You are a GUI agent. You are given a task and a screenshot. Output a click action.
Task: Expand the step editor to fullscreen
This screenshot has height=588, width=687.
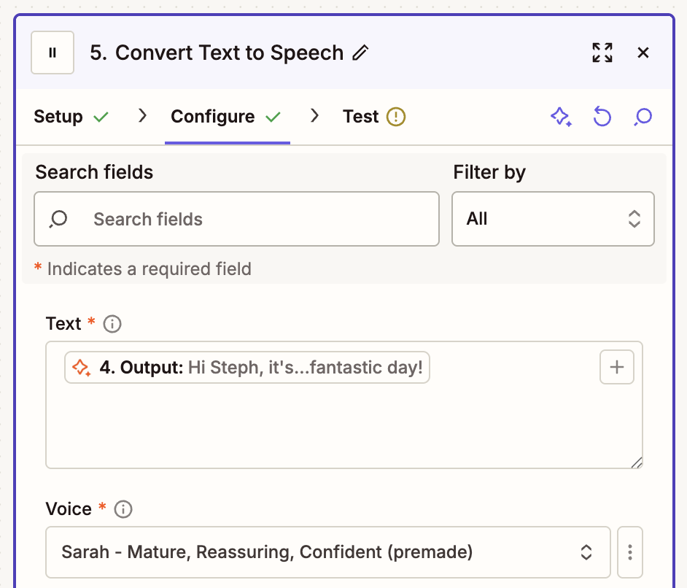pyautogui.click(x=602, y=53)
